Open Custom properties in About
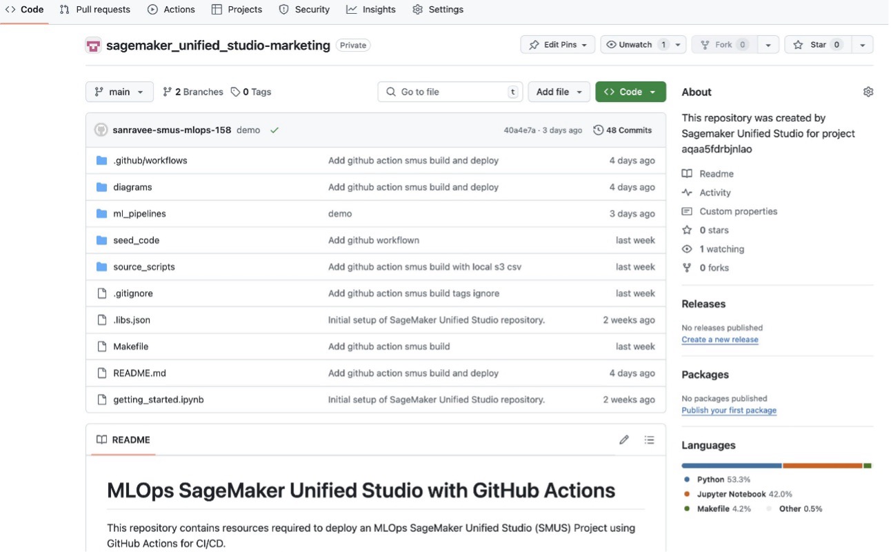Screen dimensions: 891x554 point(730,211)
